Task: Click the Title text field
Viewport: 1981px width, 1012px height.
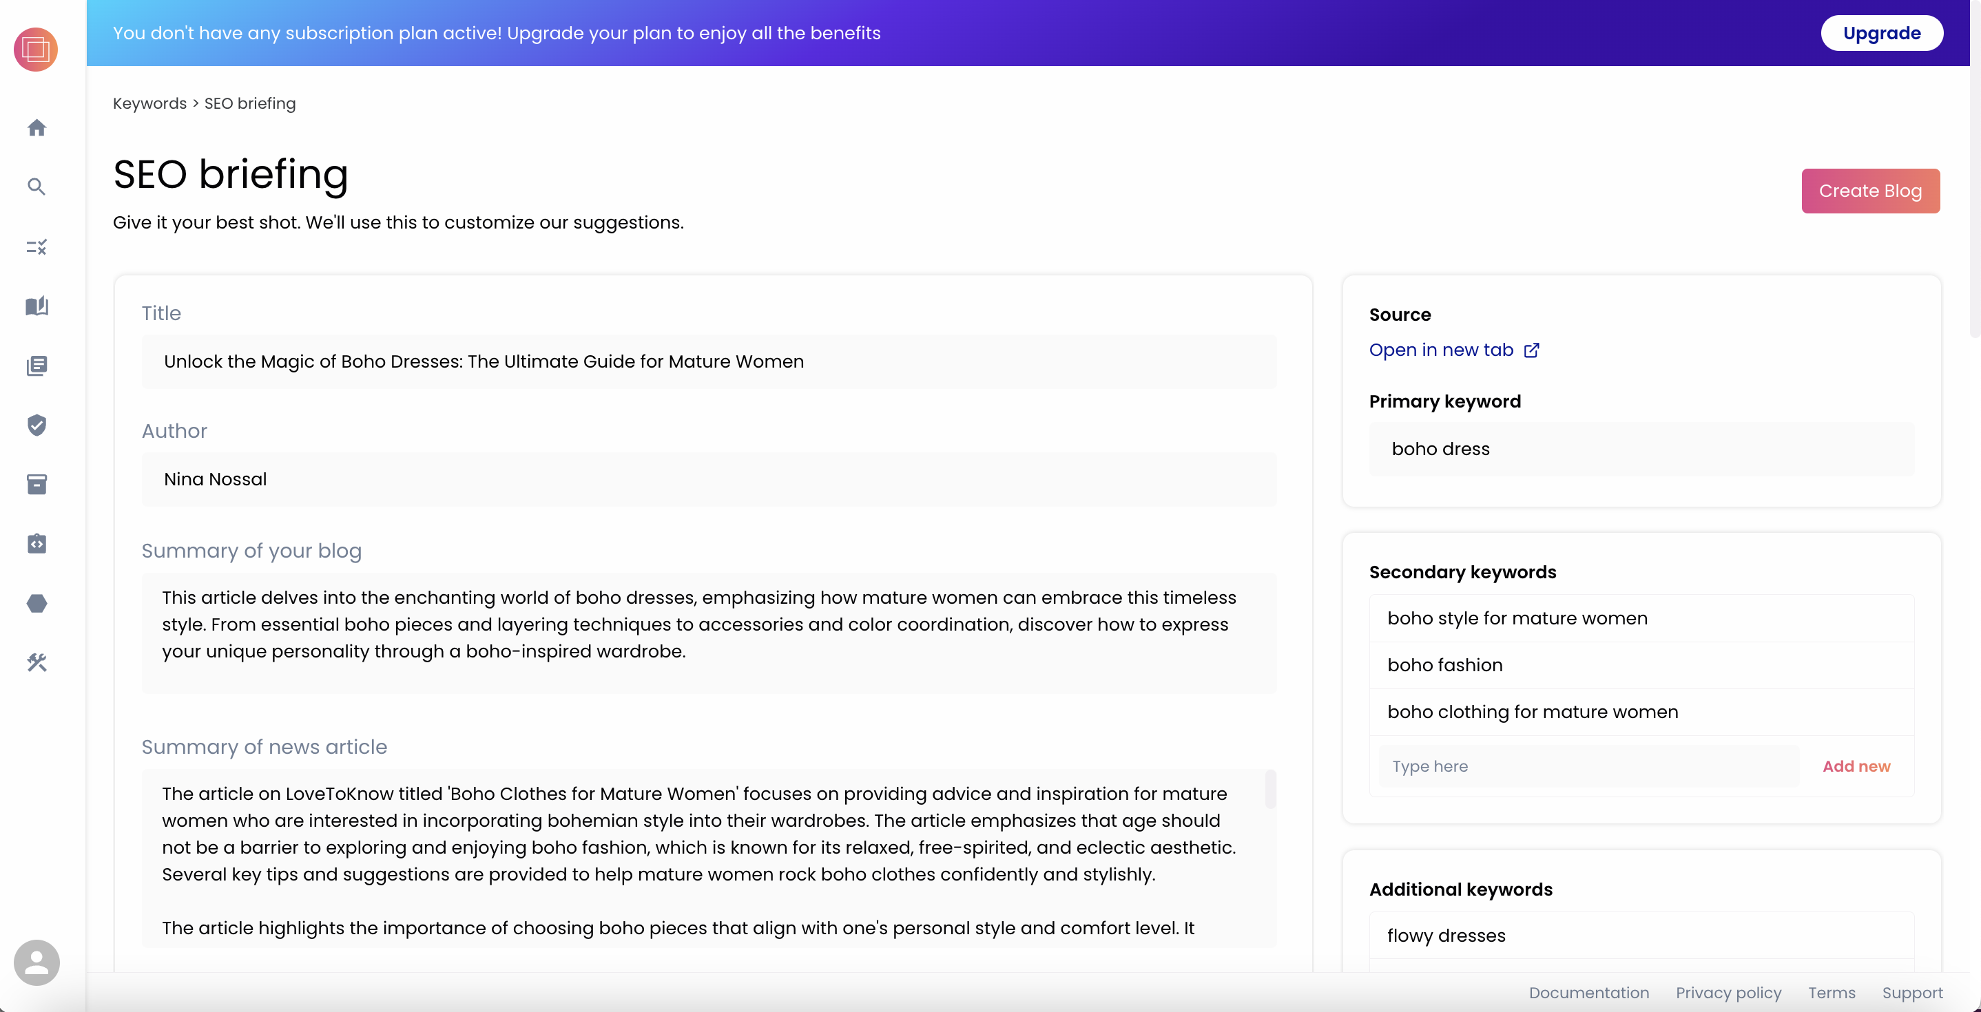Action: [708, 362]
